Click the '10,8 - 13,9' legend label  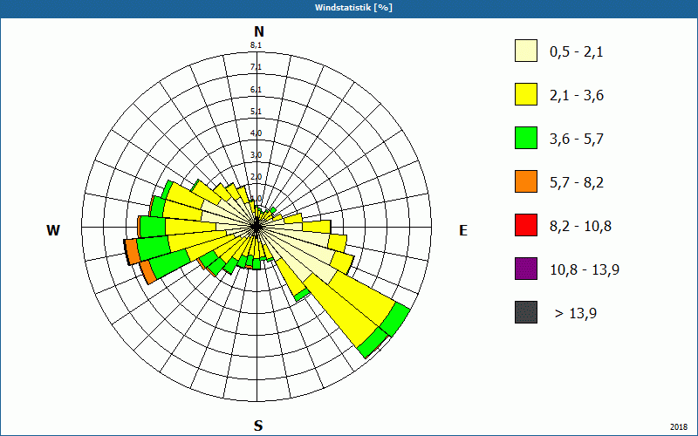click(x=585, y=270)
